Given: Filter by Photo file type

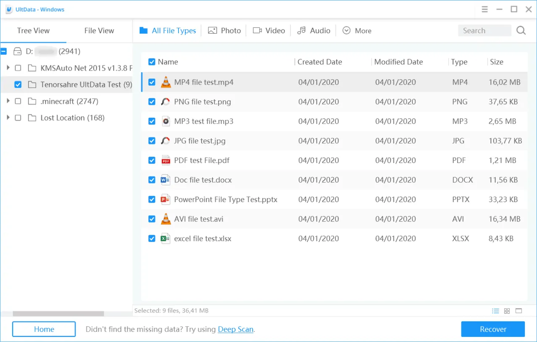Looking at the screenshot, I should pos(225,31).
